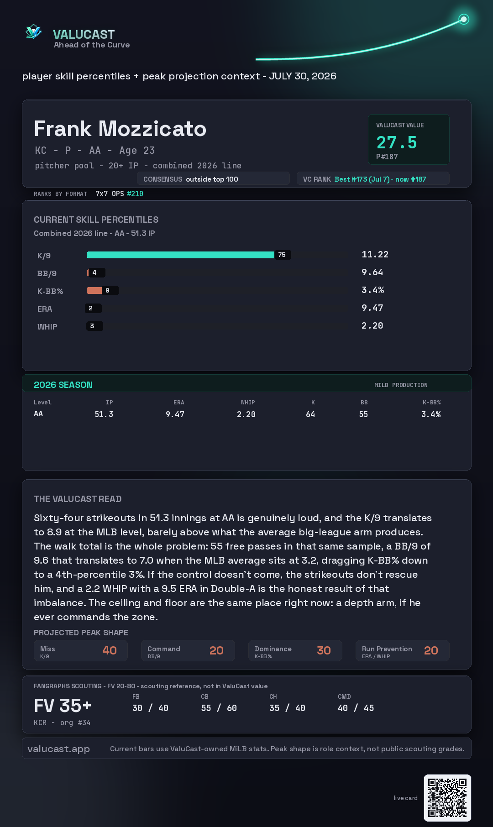
Task: Click the BB/9 percentile badge 4
Action: 95,272
